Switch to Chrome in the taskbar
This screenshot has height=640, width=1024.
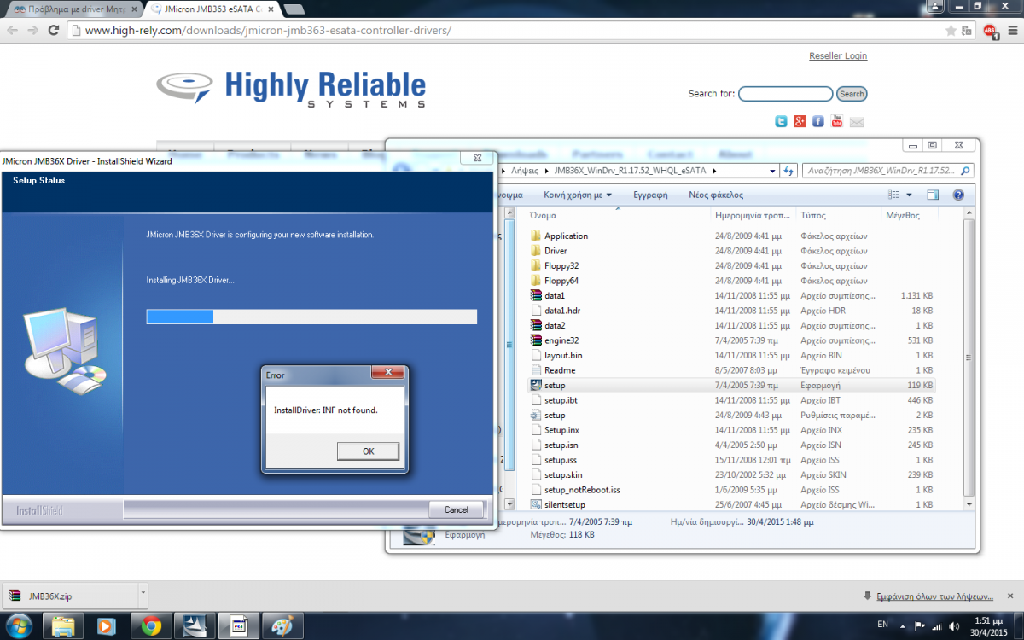click(152, 625)
